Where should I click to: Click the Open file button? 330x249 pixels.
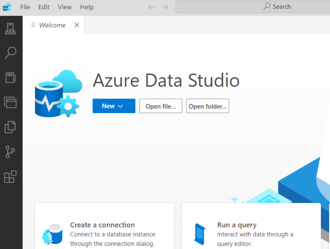click(x=161, y=106)
